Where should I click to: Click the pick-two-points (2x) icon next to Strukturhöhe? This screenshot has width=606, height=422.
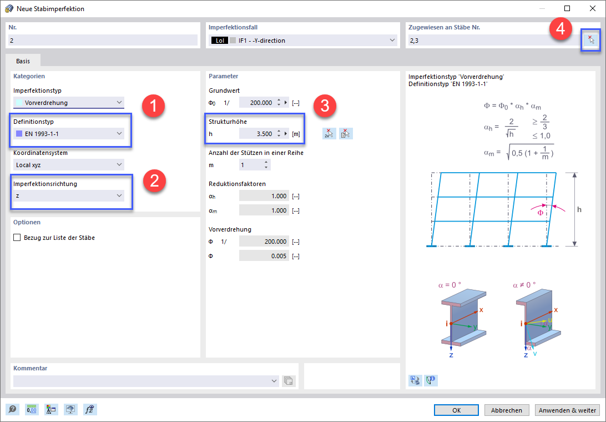[329, 134]
